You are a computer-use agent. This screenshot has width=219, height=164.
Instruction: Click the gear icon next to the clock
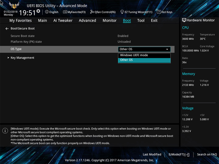coord(38,11)
